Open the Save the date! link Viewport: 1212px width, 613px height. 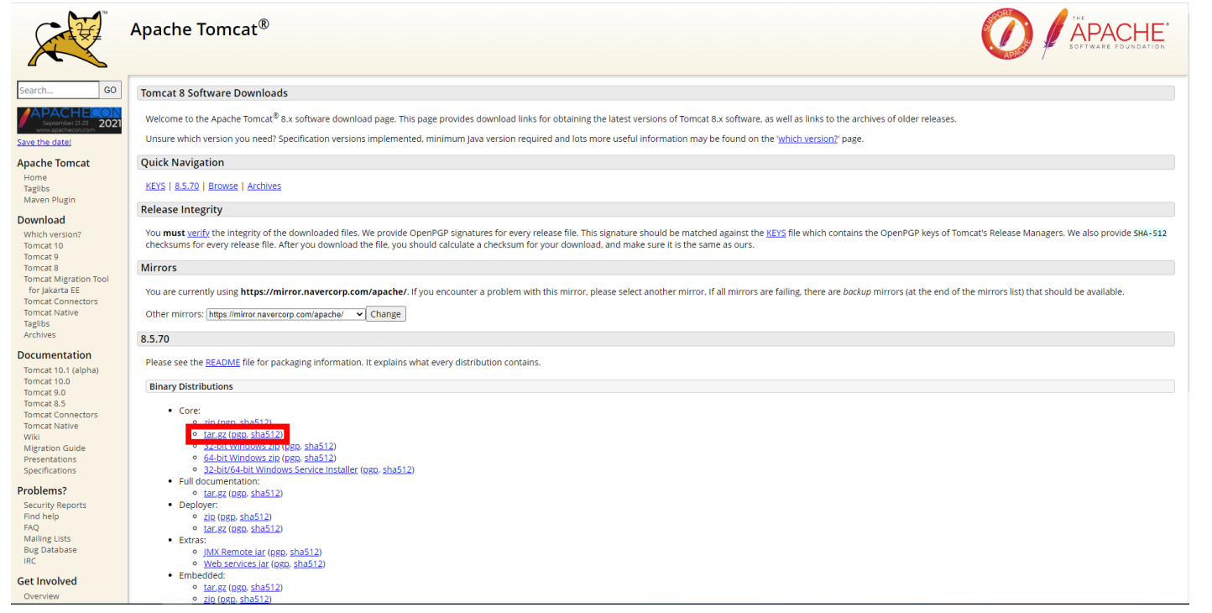pos(44,142)
